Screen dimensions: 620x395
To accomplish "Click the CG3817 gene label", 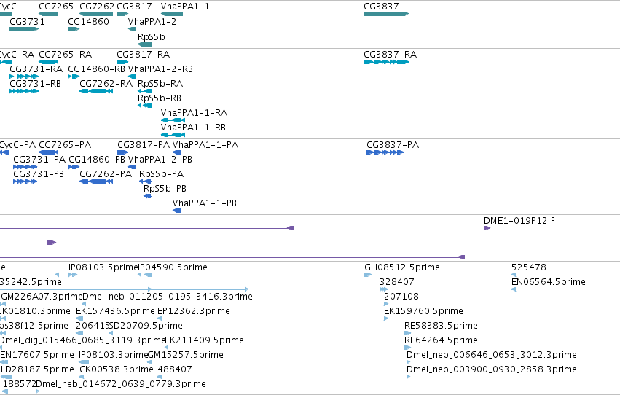I will click(x=135, y=7).
